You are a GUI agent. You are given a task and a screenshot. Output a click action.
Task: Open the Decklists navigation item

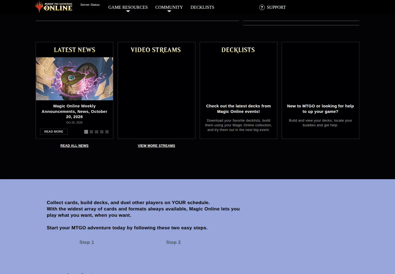click(x=202, y=7)
